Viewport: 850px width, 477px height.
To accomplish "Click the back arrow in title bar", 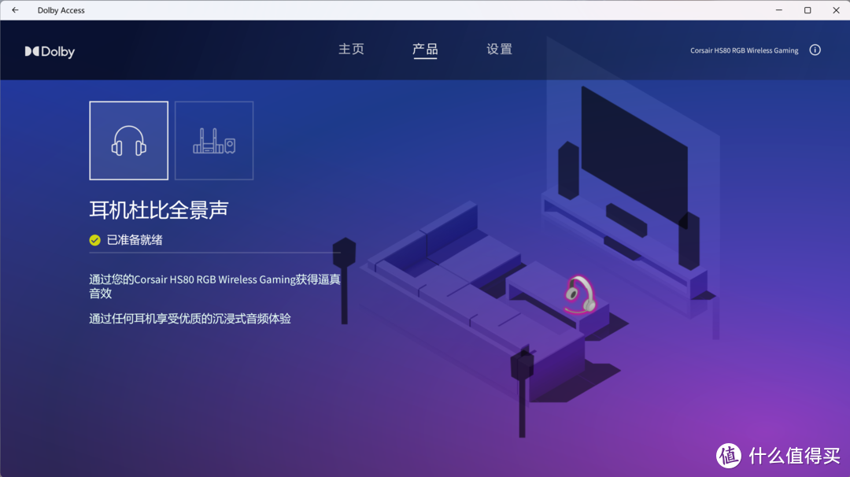I will click(15, 9).
